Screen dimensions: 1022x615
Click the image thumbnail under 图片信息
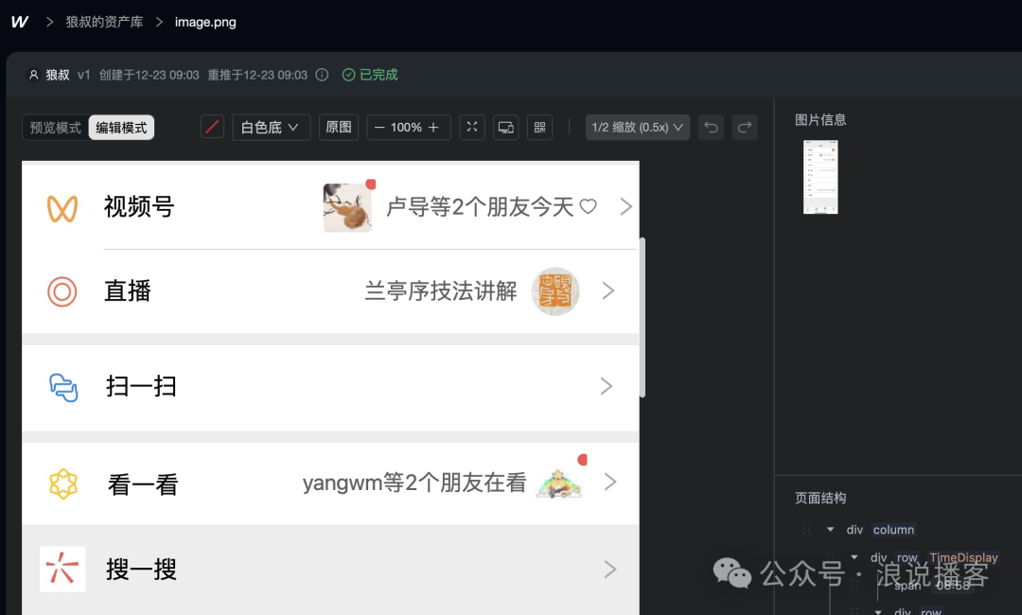820,177
